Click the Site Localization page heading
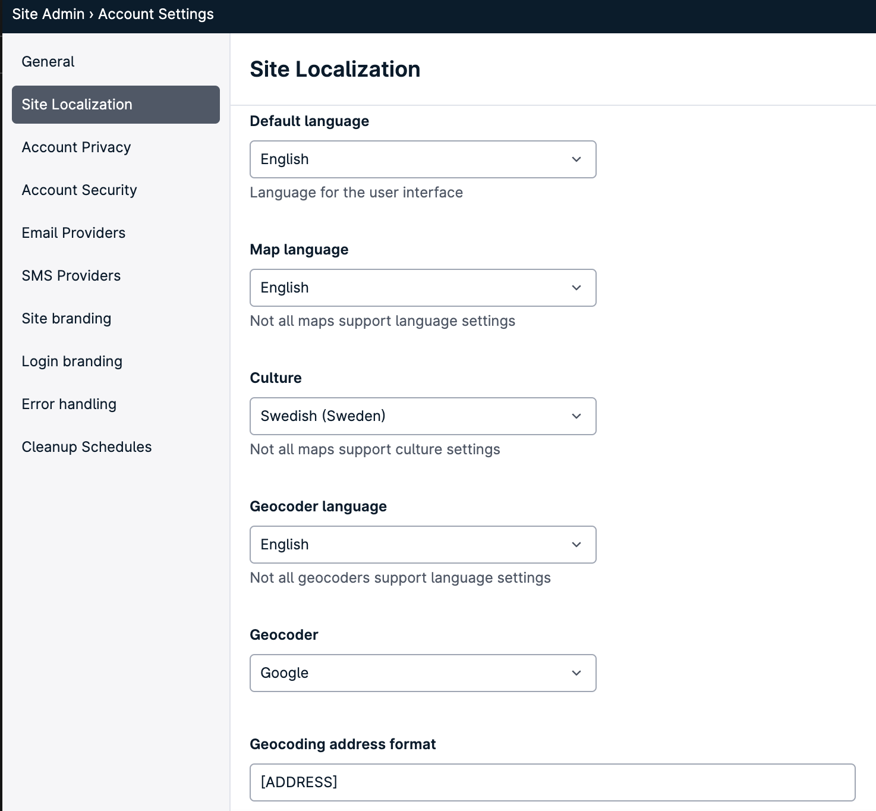Viewport: 876px width, 811px height. click(335, 70)
